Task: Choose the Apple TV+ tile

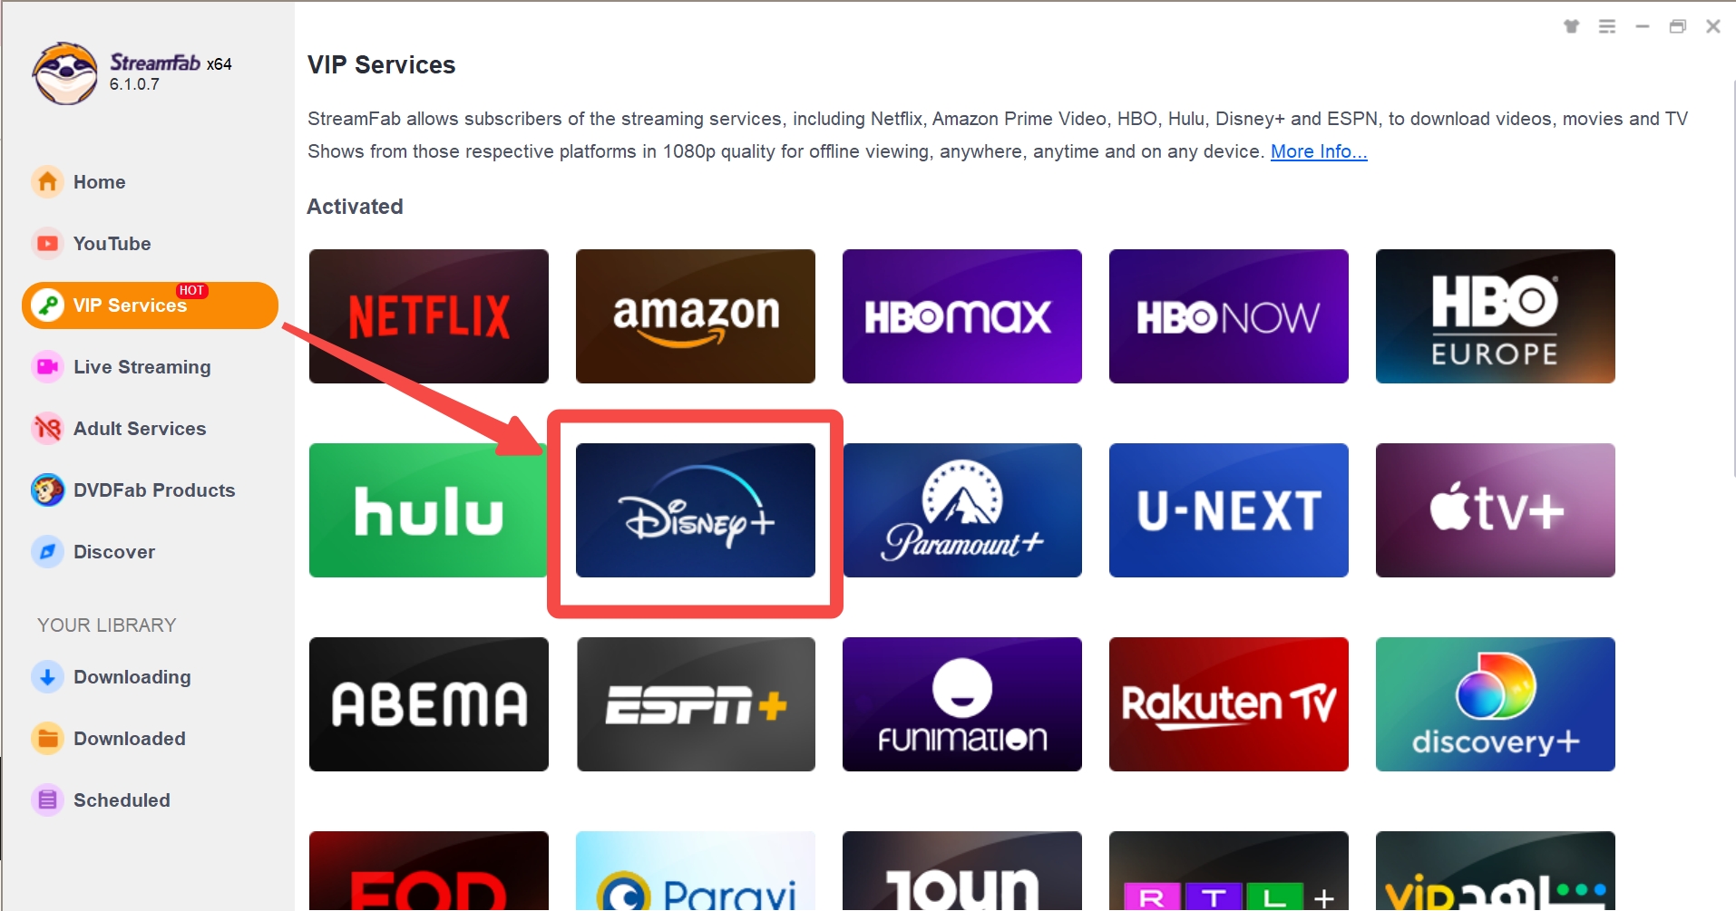Action: coord(1495,510)
